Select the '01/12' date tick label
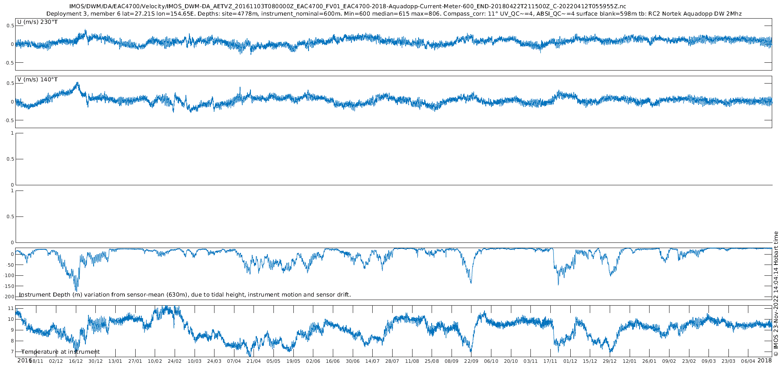Screen dimensions: 780x368 [x=570, y=361]
